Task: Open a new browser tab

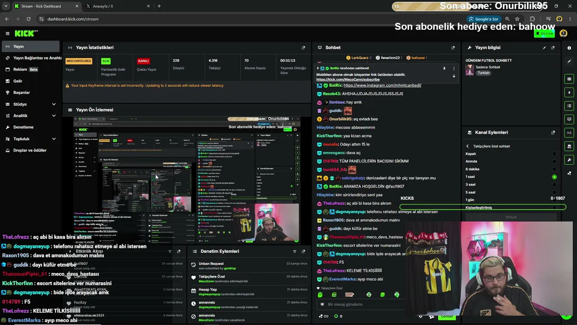Action: coord(159,6)
